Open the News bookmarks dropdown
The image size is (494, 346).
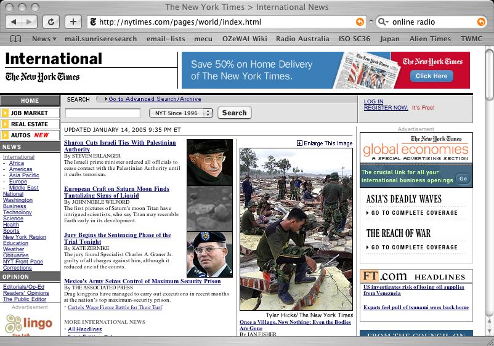44,39
